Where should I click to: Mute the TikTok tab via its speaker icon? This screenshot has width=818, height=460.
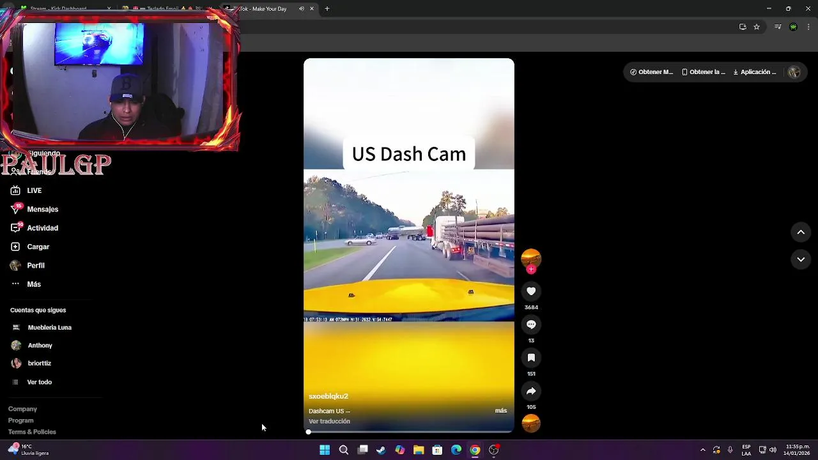301,9
